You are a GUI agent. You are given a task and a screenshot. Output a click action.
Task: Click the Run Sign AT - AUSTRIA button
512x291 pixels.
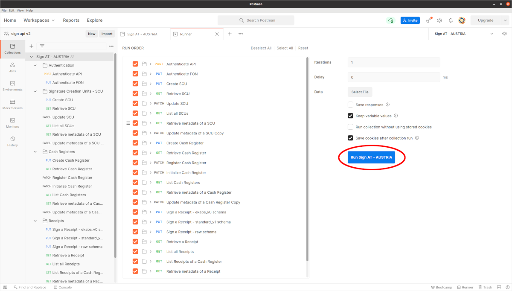tap(371, 157)
